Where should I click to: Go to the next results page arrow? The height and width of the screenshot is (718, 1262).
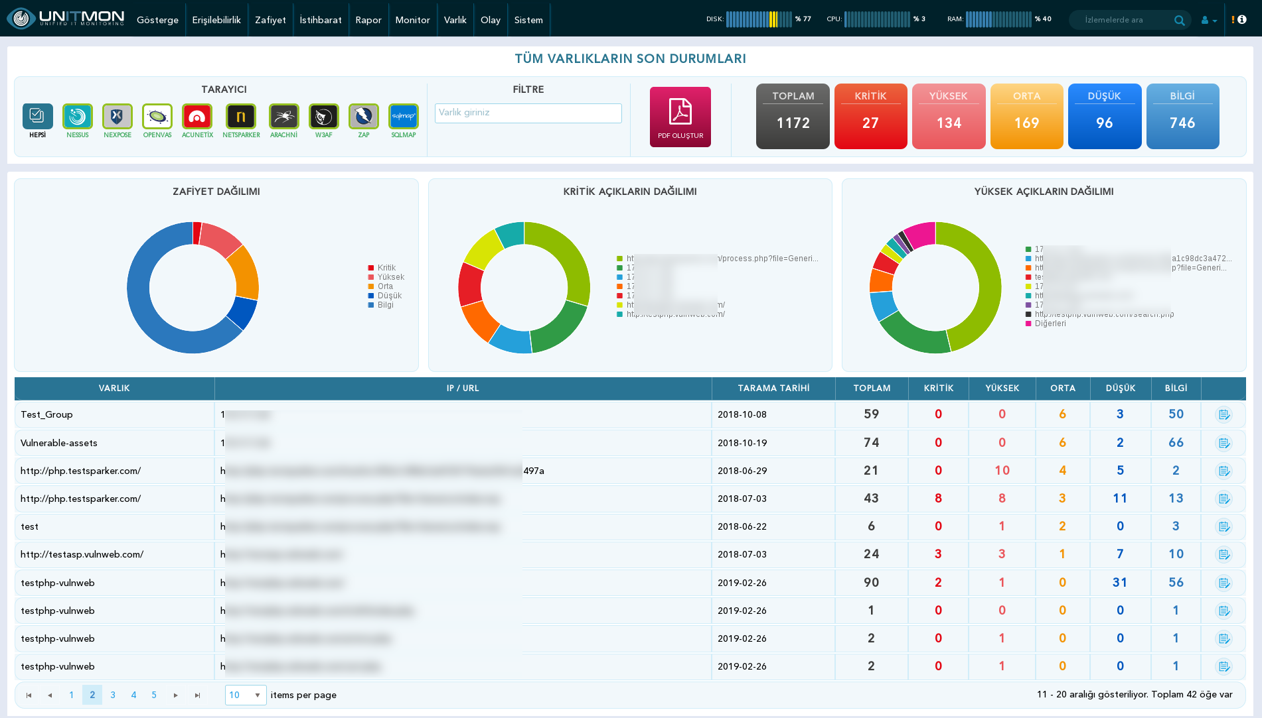[x=175, y=695]
